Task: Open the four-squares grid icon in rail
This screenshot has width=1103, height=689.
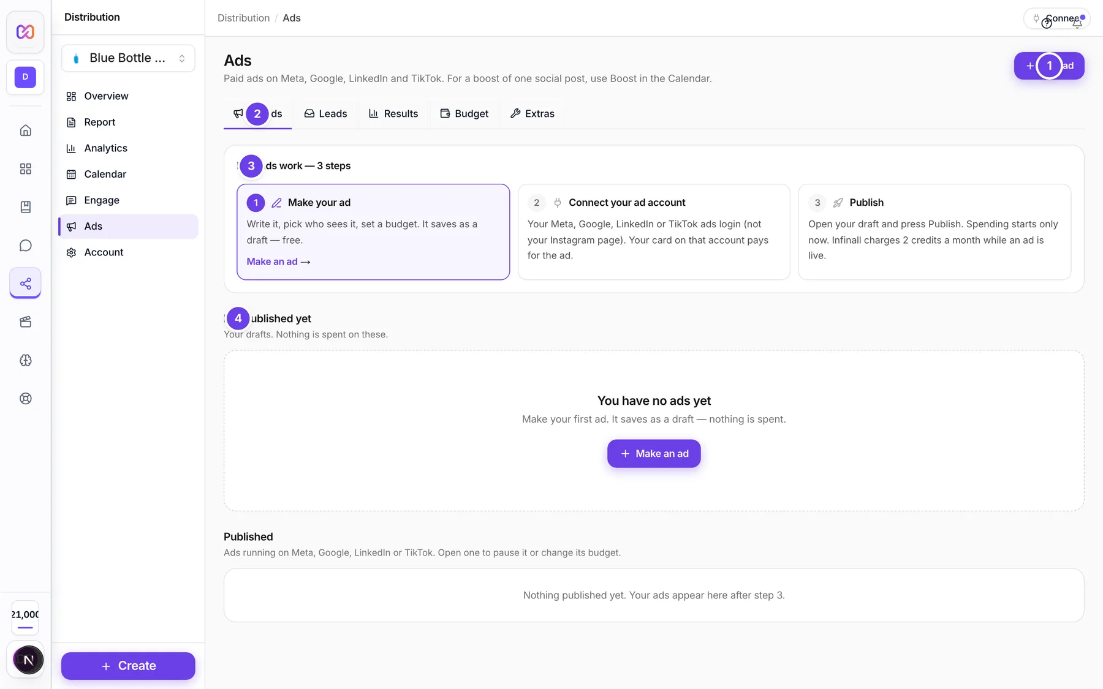Action: point(25,169)
